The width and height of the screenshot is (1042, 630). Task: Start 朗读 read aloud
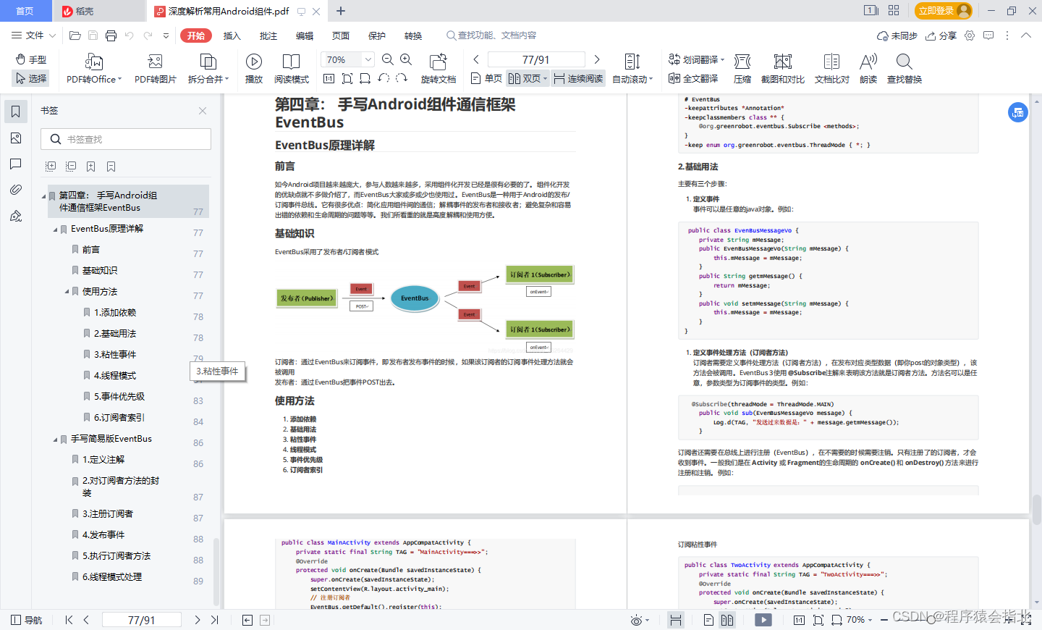(x=868, y=69)
